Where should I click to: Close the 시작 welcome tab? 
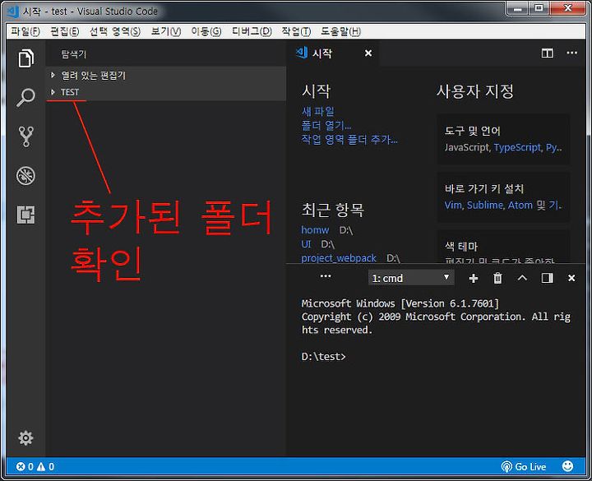coord(368,53)
